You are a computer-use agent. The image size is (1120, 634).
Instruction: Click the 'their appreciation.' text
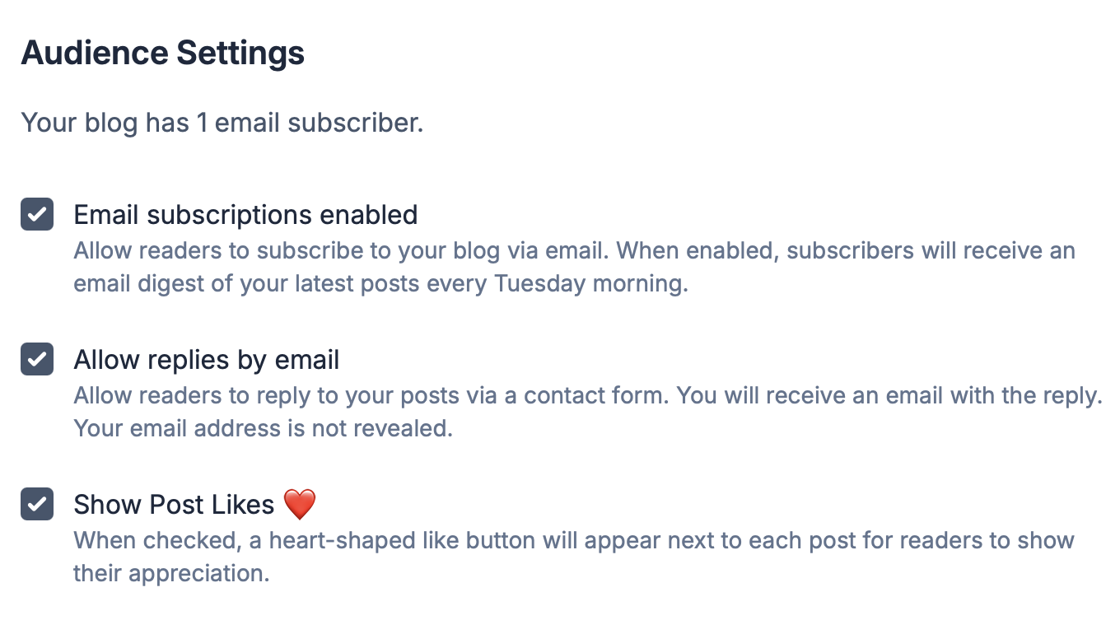pos(171,573)
